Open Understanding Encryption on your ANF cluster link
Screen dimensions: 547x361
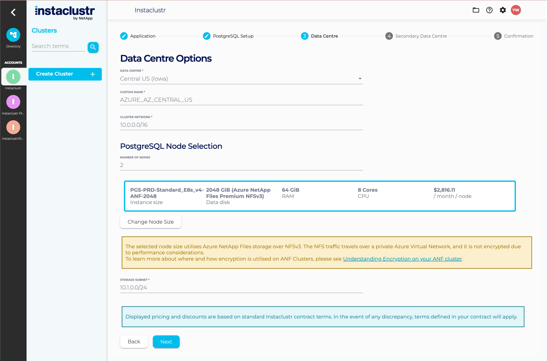402,259
